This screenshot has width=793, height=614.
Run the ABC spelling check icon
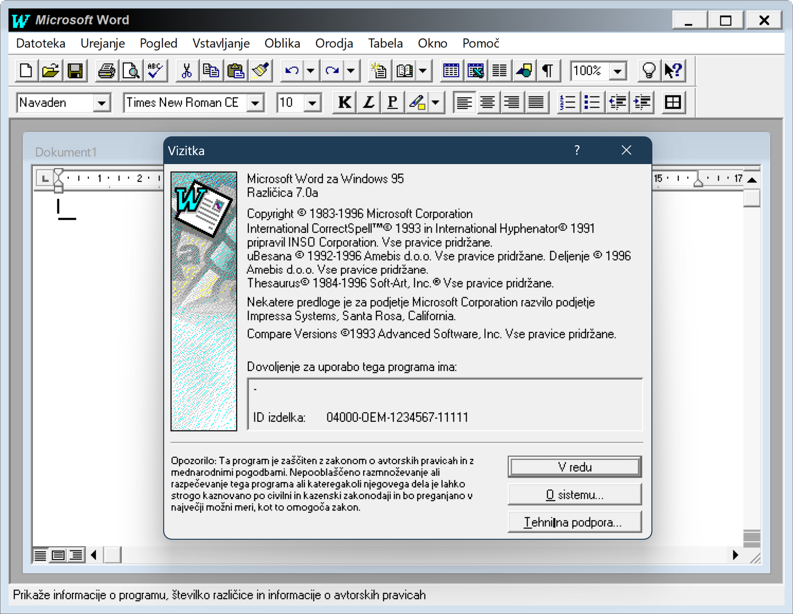coord(155,71)
